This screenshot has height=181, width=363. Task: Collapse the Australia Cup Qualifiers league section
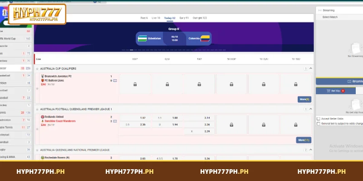point(311,69)
